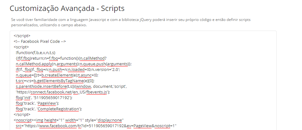Click the n.callMethod.apply line
This screenshot has height=130, width=302.
click(x=73, y=64)
